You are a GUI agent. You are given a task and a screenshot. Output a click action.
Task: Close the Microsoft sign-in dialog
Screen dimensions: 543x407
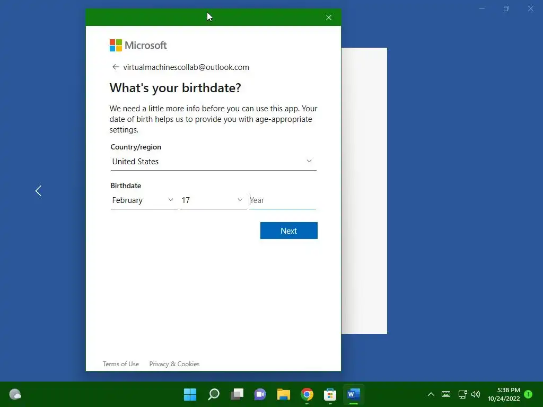(329, 17)
